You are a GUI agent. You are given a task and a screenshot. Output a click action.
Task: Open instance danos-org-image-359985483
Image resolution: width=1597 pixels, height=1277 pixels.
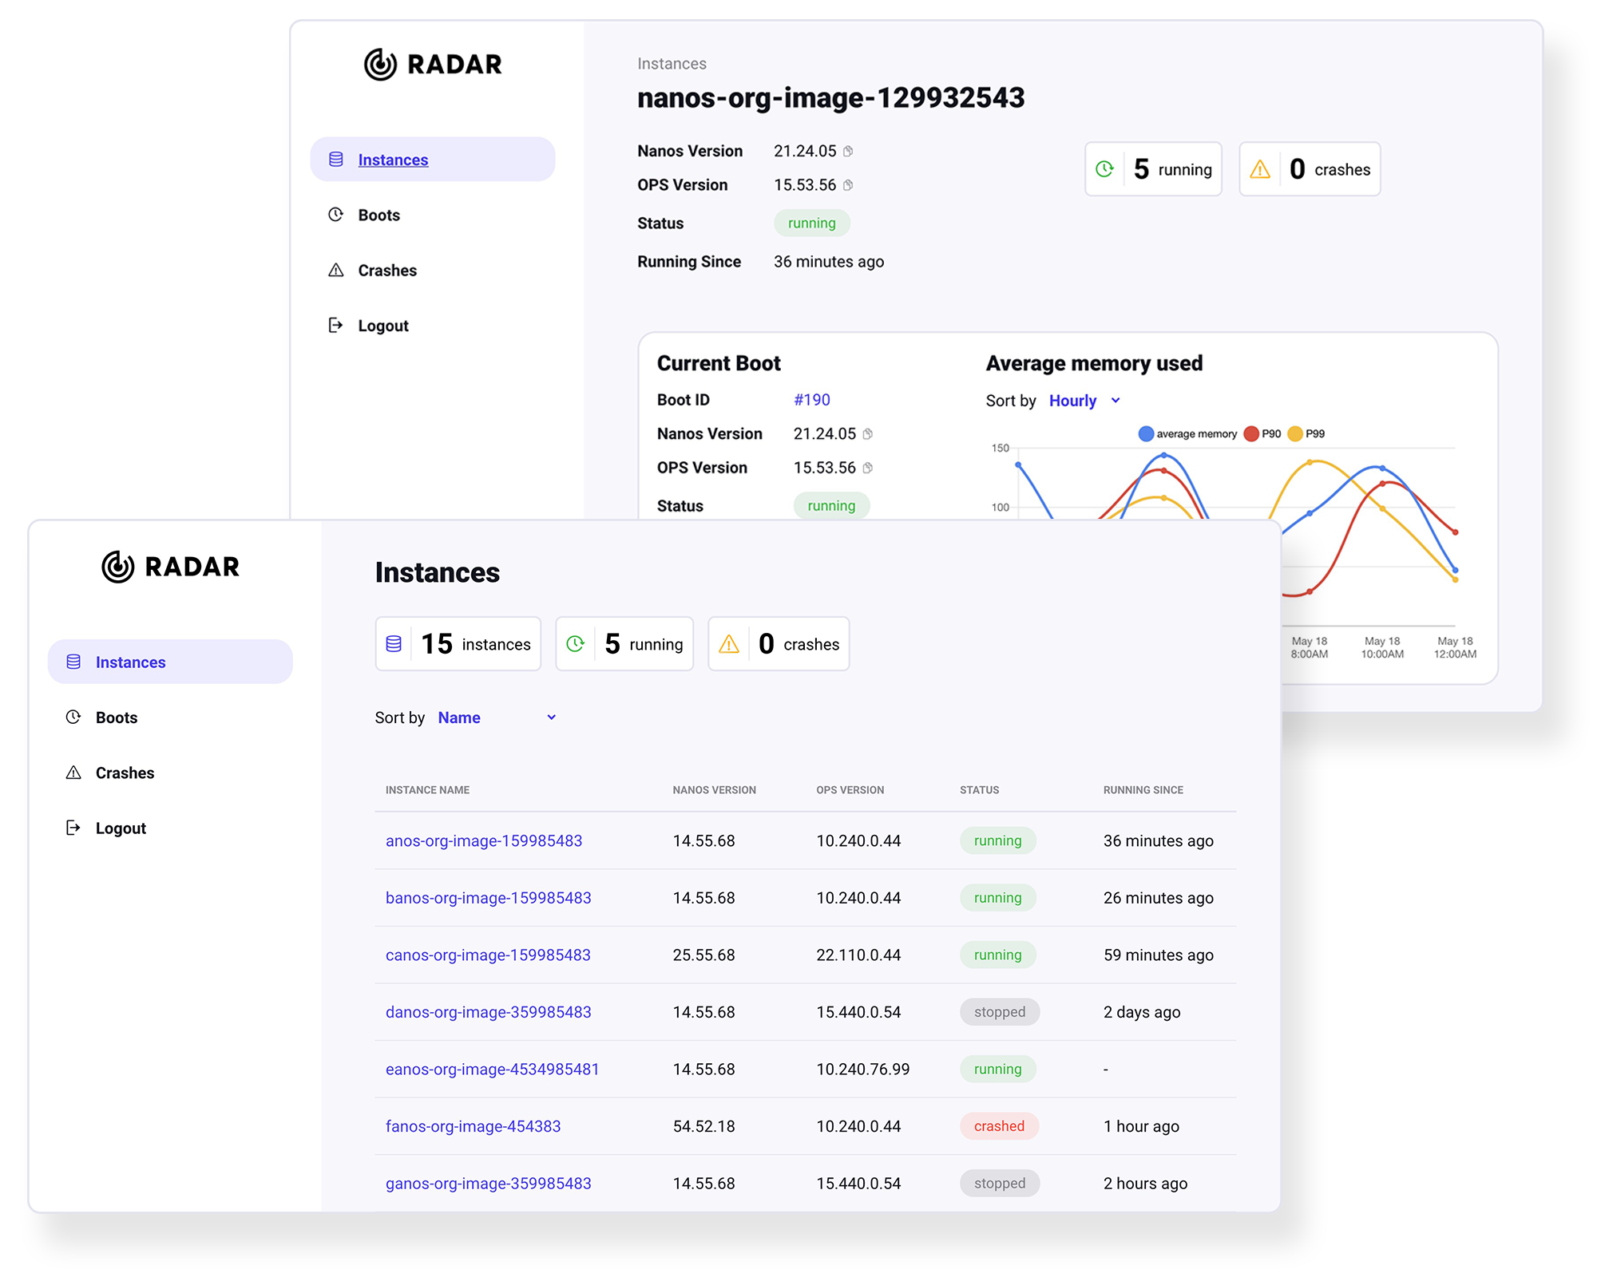click(x=489, y=1012)
